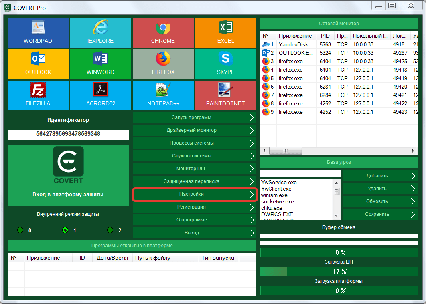Click Удалить threat button
The width and height of the screenshot is (426, 304).
coord(380,189)
